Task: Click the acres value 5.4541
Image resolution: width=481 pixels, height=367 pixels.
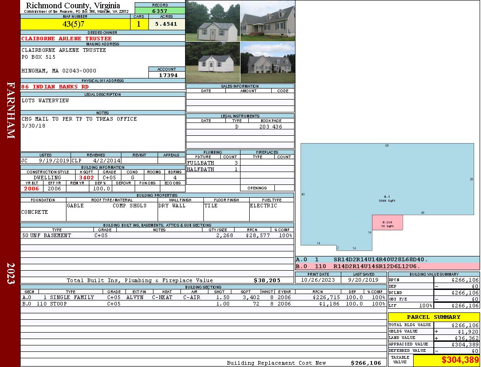Action: 166,24
